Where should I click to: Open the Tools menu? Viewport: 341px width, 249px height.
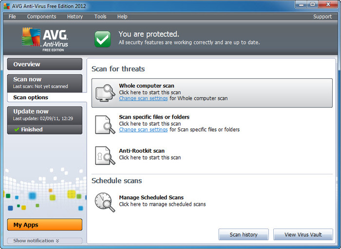(x=100, y=17)
